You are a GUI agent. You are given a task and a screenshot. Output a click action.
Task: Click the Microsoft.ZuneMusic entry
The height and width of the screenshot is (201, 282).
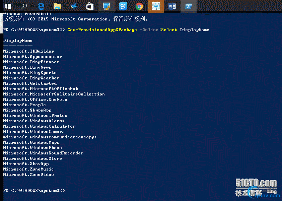28,170
